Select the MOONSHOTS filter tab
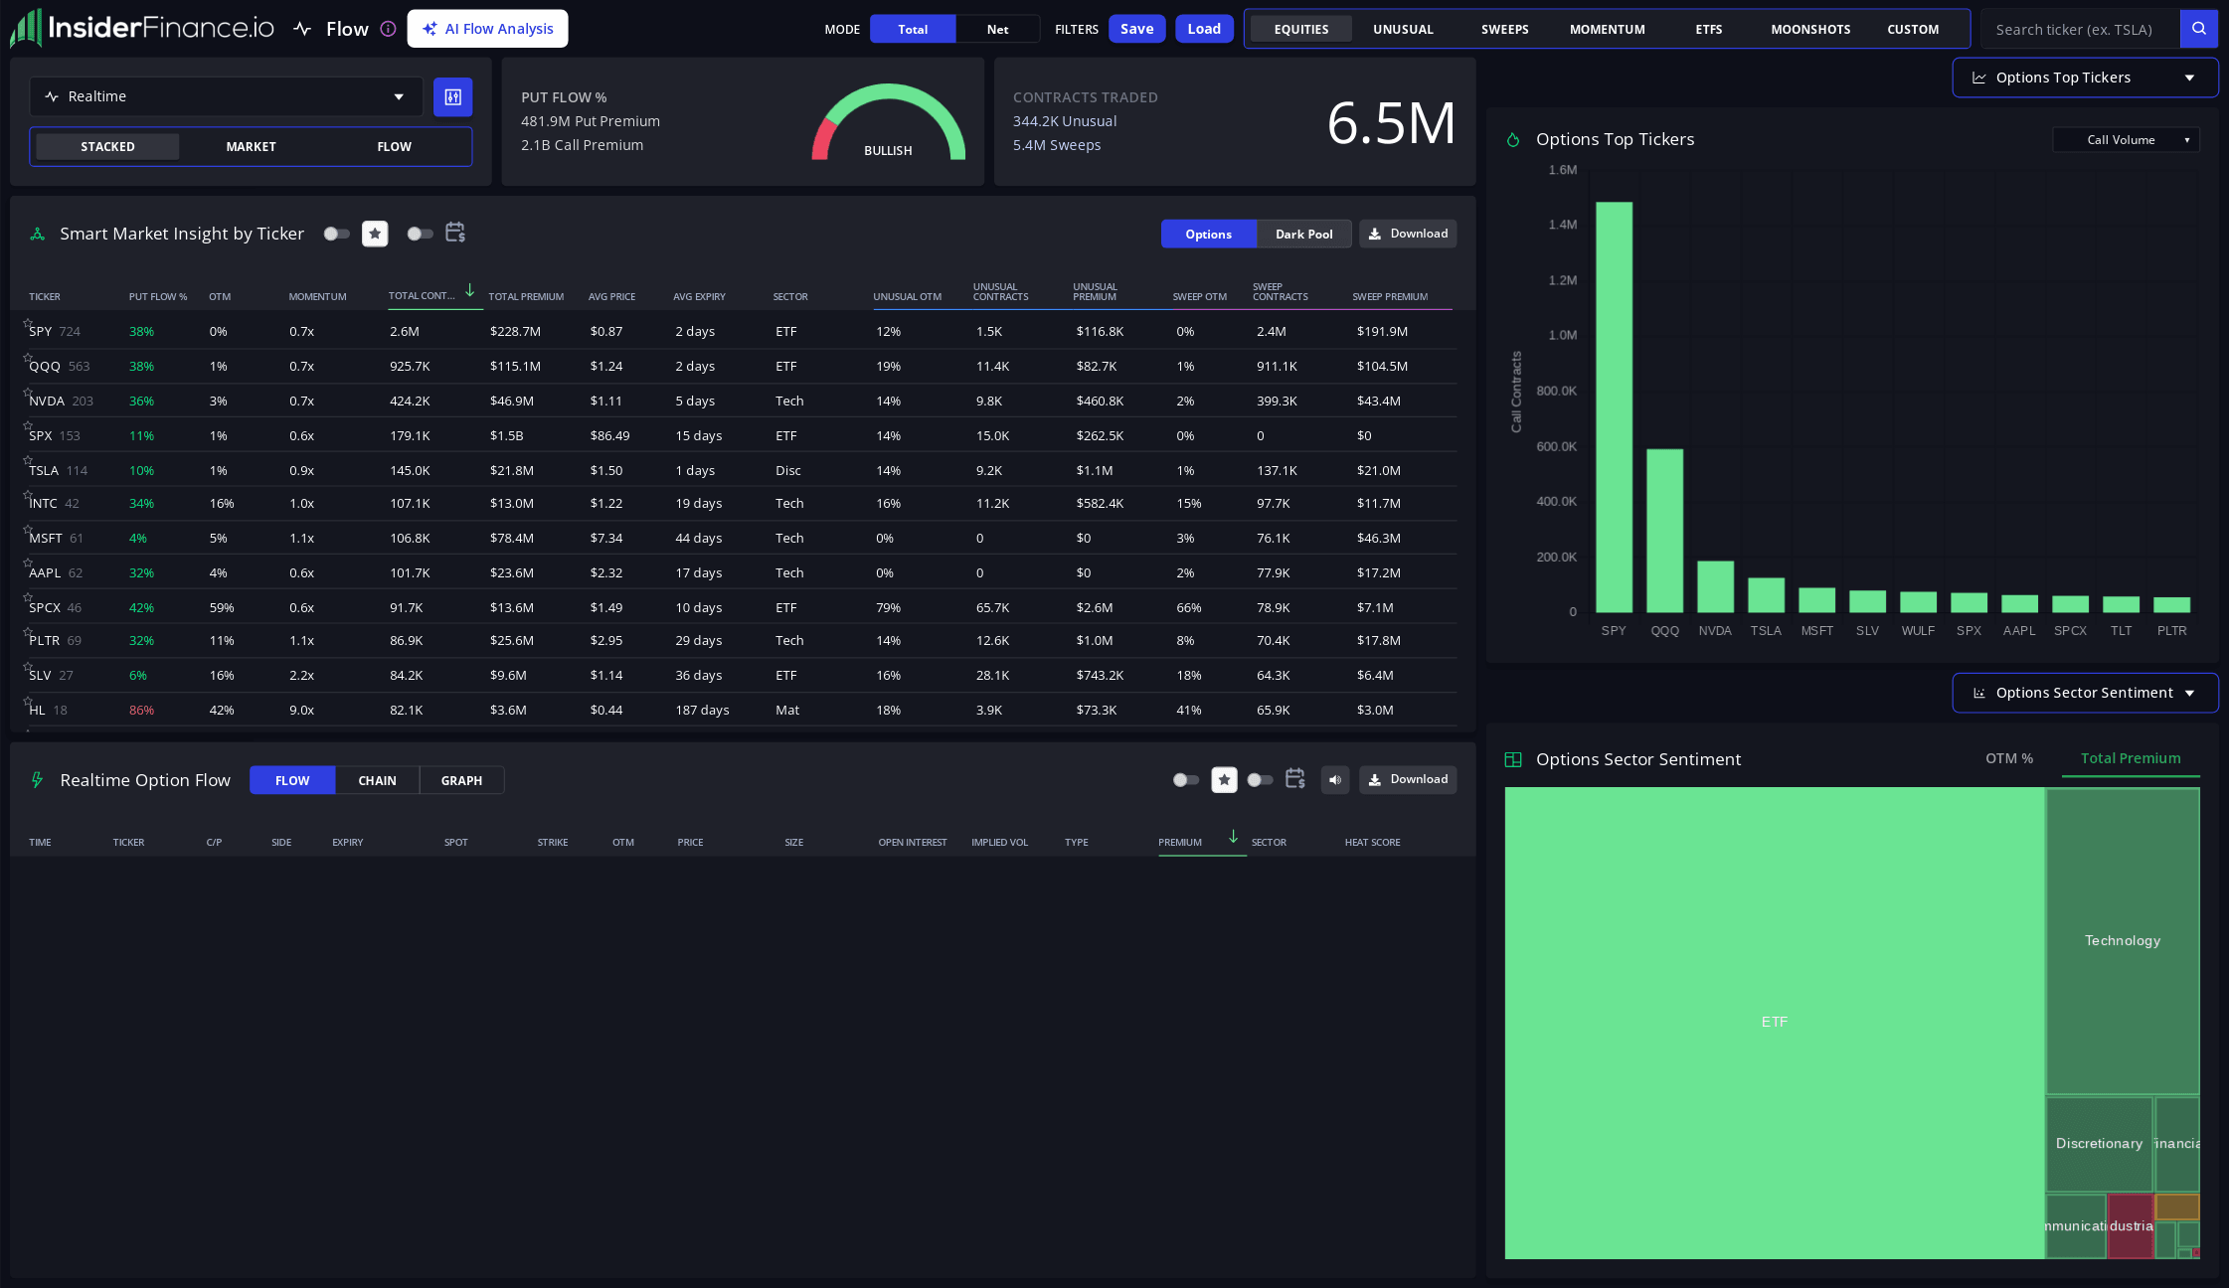2229x1288 pixels. (x=1810, y=29)
